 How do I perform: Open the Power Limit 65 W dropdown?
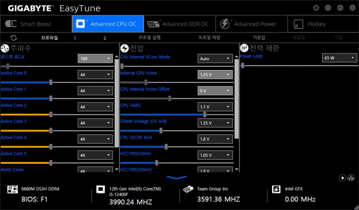point(340,58)
